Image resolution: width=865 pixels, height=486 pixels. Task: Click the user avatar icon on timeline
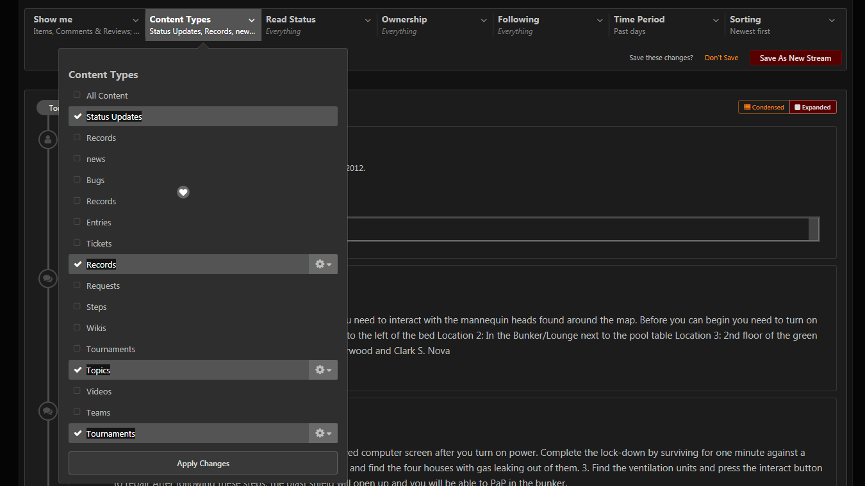pyautogui.click(x=48, y=140)
